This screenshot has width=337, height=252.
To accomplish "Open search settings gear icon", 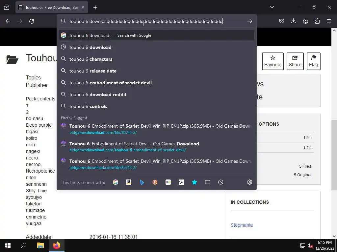I will (x=249, y=182).
